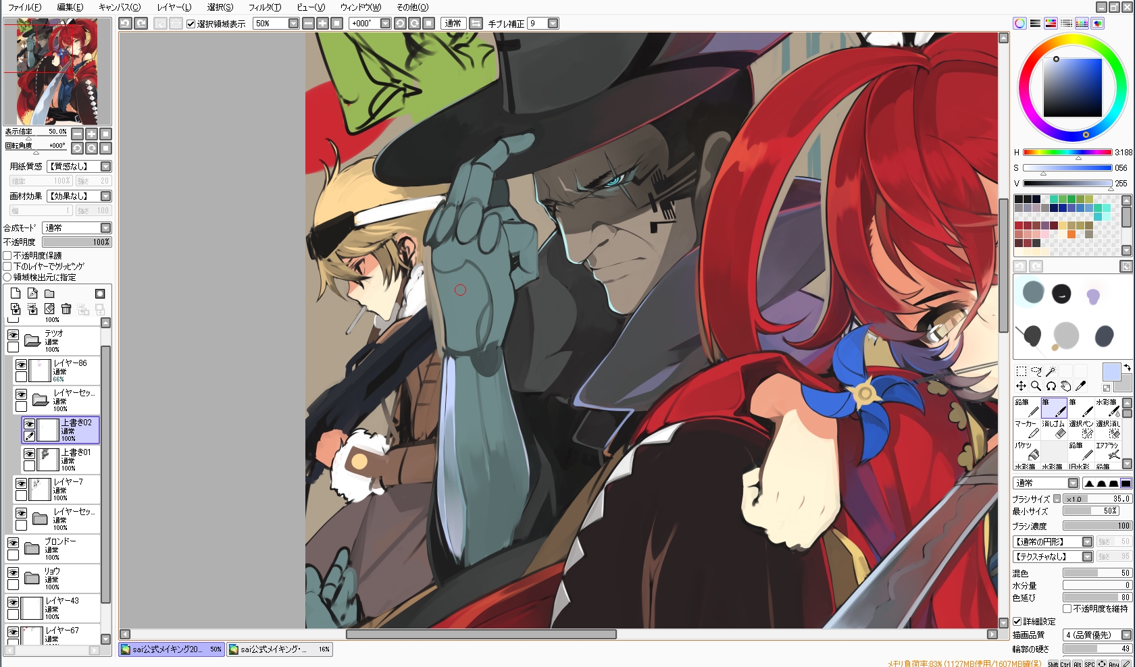The width and height of the screenshot is (1135, 667).
Task: Toggle the 選択領域表示 checkbox
Action: (191, 24)
